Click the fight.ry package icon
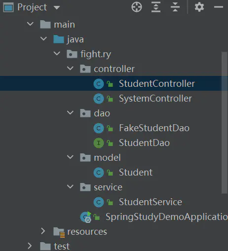 72,54
